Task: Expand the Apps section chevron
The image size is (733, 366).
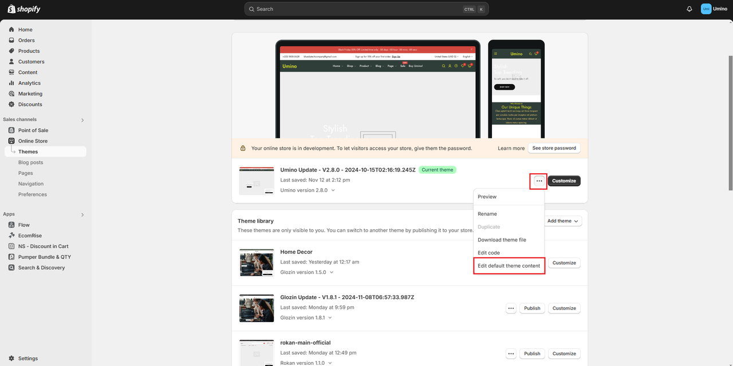Action: coord(82,215)
